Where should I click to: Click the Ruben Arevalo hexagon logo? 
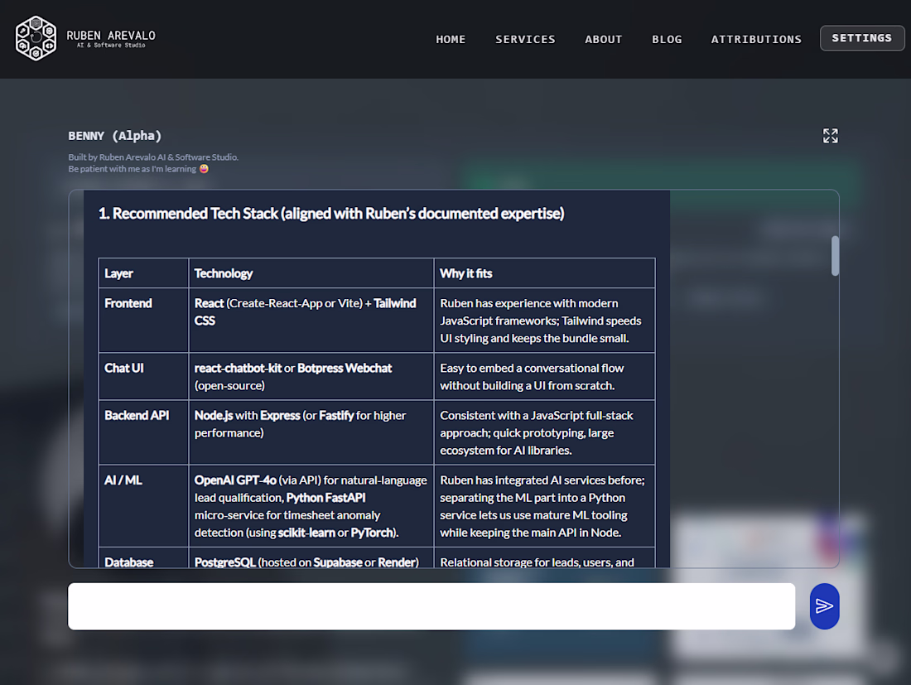click(x=36, y=38)
